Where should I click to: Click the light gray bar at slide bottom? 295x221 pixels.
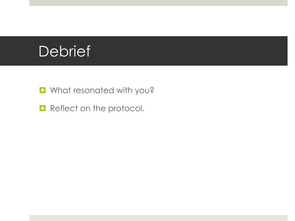pyautogui.click(x=158, y=218)
